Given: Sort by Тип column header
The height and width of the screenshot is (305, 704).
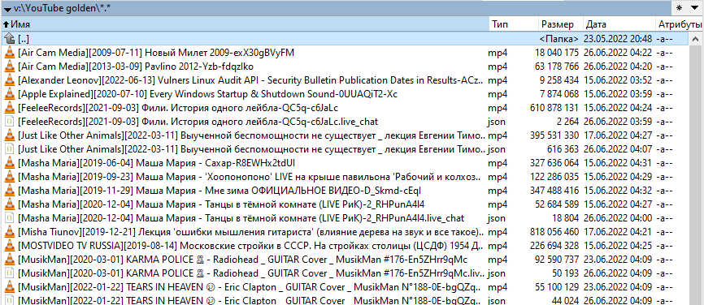Looking at the screenshot, I should point(513,24).
